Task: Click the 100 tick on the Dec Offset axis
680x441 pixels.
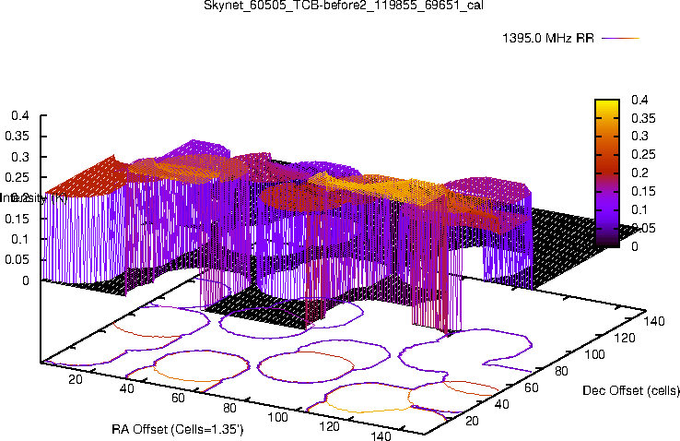Action: click(594, 354)
